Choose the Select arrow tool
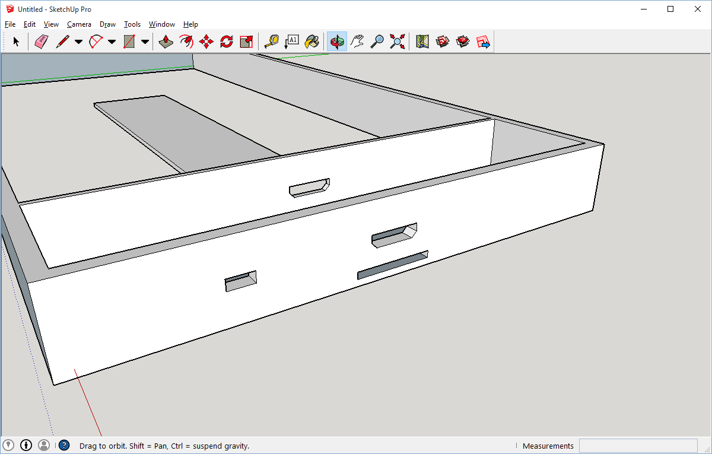The height and width of the screenshot is (454, 712). [16, 42]
